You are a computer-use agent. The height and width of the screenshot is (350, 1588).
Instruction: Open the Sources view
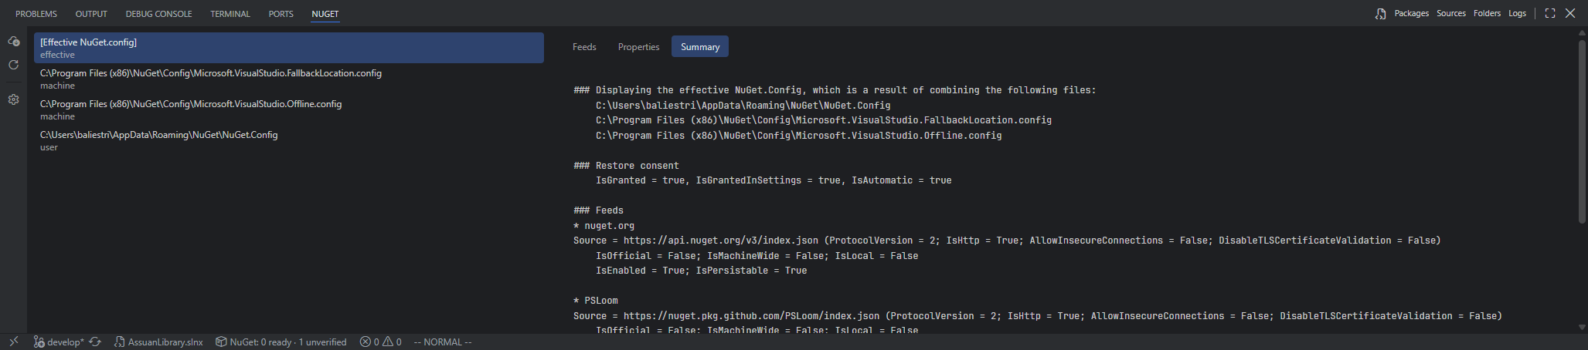[x=1451, y=14]
